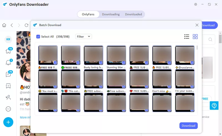Switch to the OnlyFans tab
Screen dimensions: 222x136
point(88,14)
